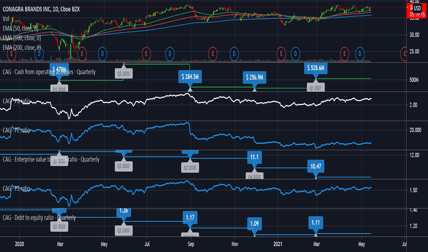Click the USD currency badge
428x252 pixels.
tap(417, 8)
